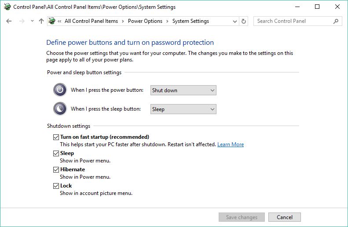Click the sleep button moon icon

60,109
